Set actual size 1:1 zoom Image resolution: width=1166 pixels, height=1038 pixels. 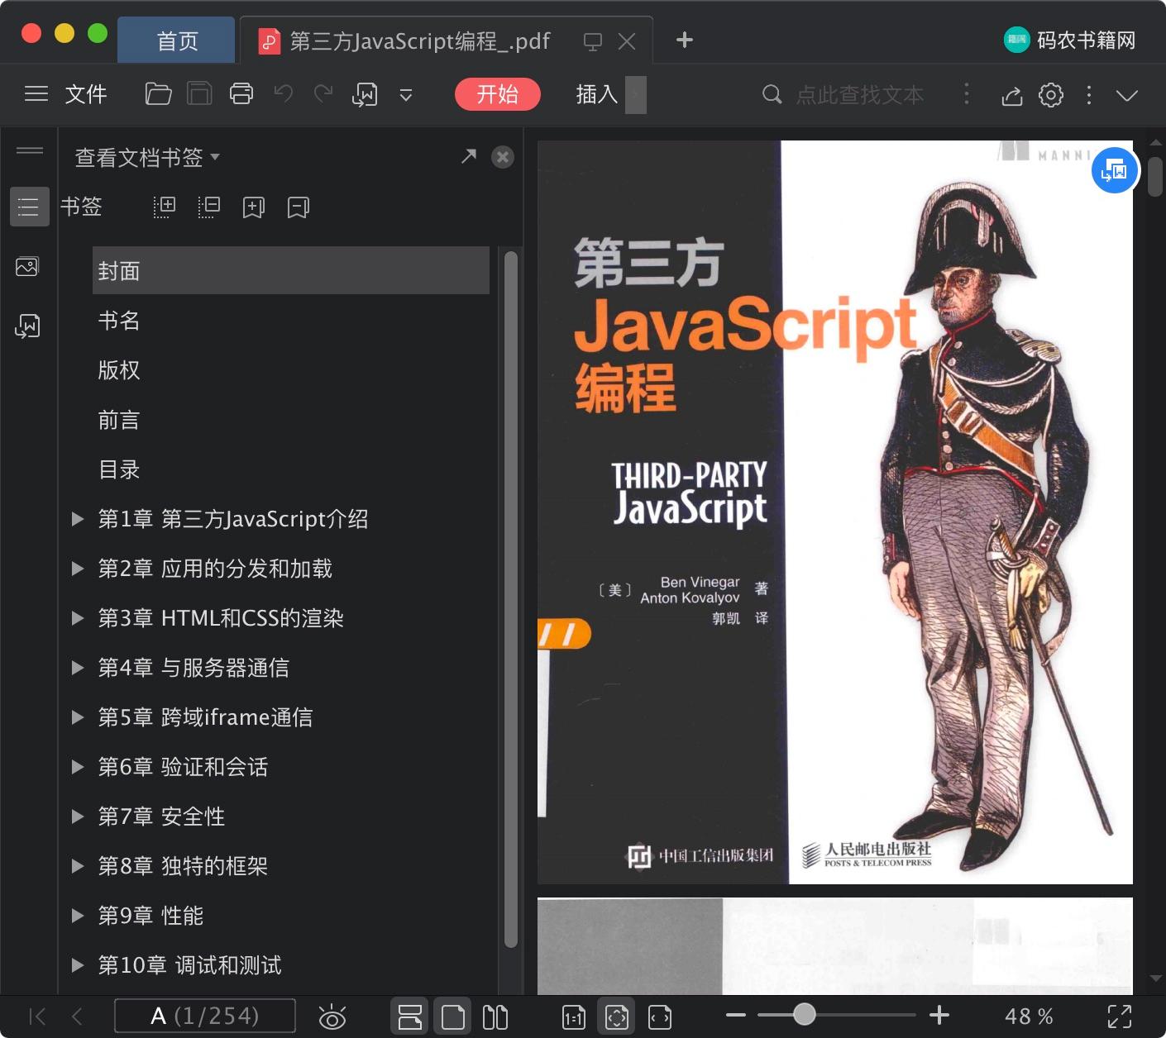(574, 1017)
